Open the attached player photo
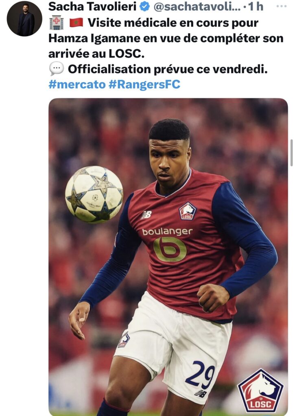 coord(168,257)
